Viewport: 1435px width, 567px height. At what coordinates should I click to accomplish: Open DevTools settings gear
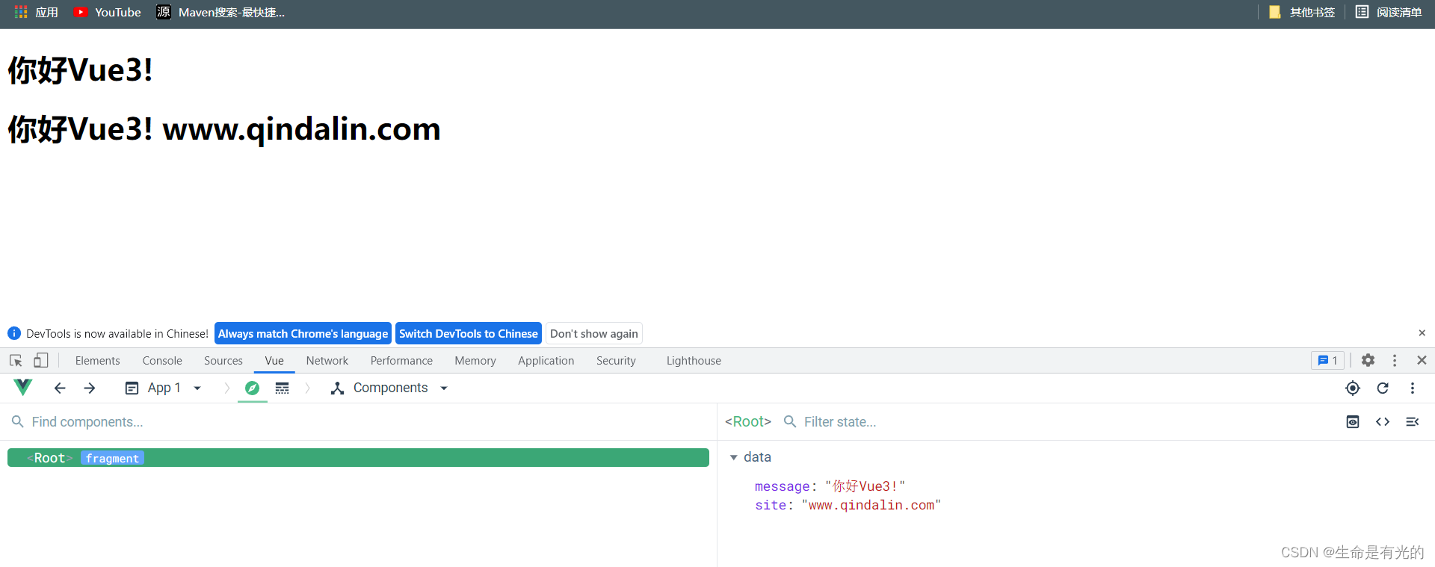tap(1368, 360)
